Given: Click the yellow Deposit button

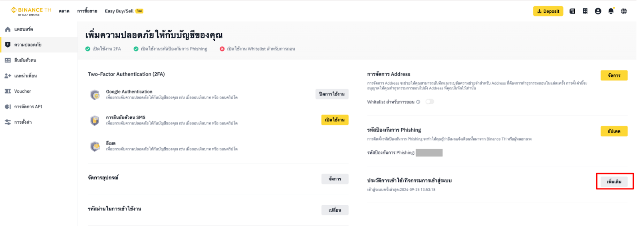Looking at the screenshot, I should 548,11.
